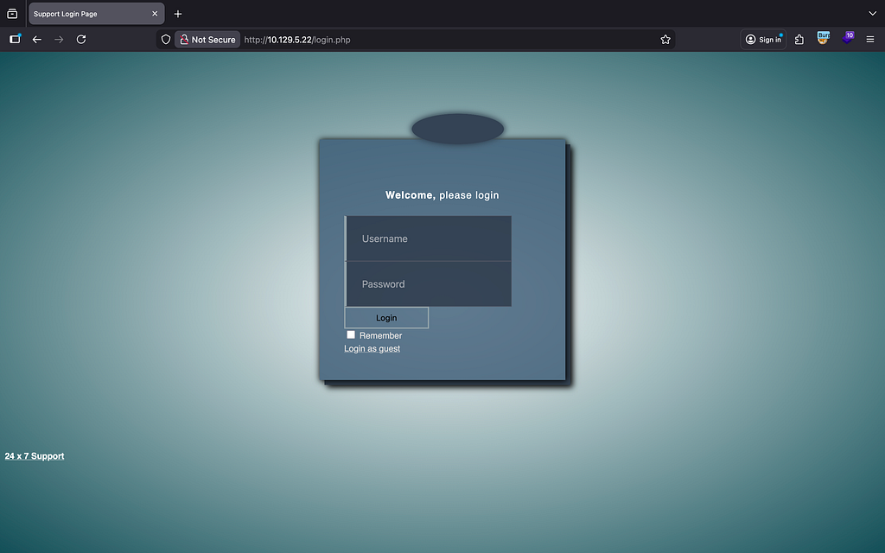
Task: Bookmark this page with the star icon
Action: click(665, 40)
